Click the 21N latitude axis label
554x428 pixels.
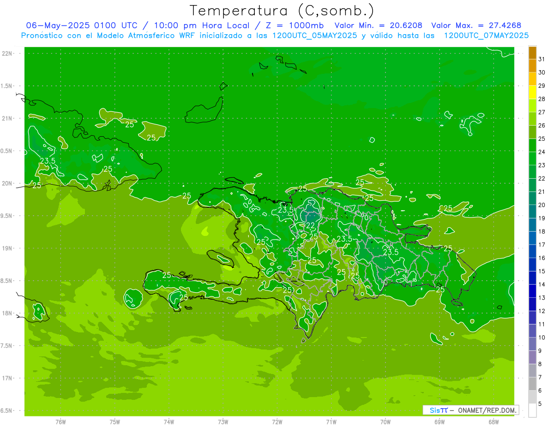pyautogui.click(x=8, y=119)
